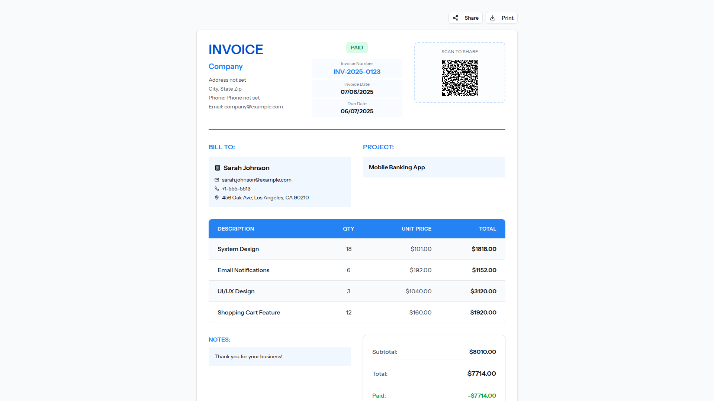Click the PAID status badge
This screenshot has height=401, width=714.
[x=357, y=48]
